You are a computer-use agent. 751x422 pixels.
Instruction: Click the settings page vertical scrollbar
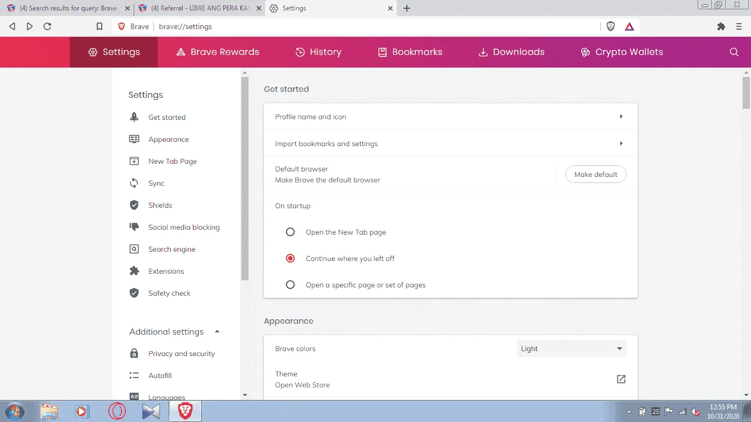pyautogui.click(x=746, y=93)
